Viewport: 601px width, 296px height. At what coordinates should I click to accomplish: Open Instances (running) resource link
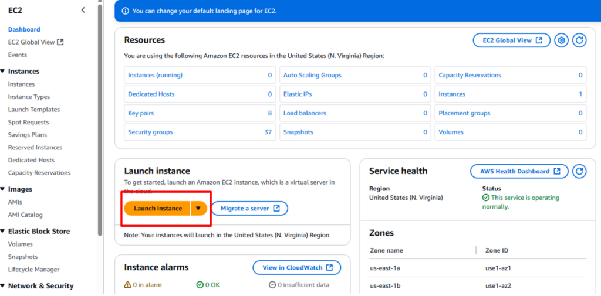point(155,76)
